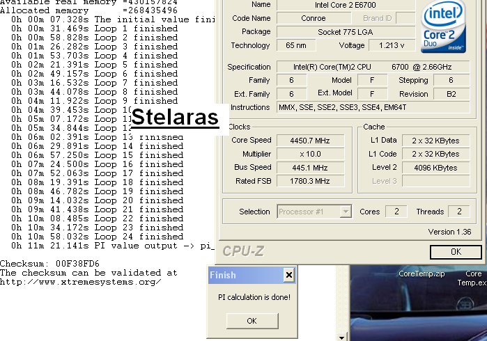Click Core Speed value 4450.7 MHz

[x=310, y=141]
